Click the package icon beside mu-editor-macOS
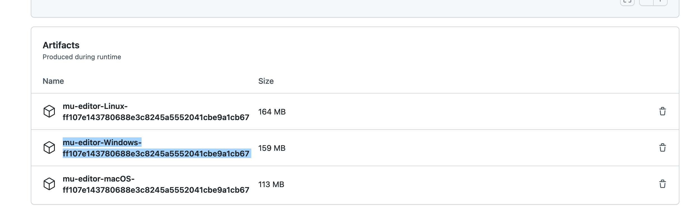The width and height of the screenshot is (685, 210). pos(50,184)
